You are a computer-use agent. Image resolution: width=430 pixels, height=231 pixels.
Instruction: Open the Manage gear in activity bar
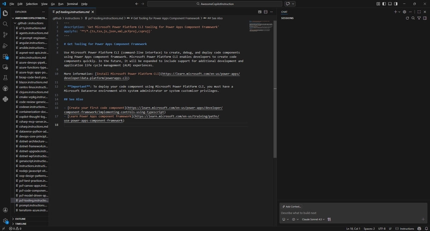5,221
